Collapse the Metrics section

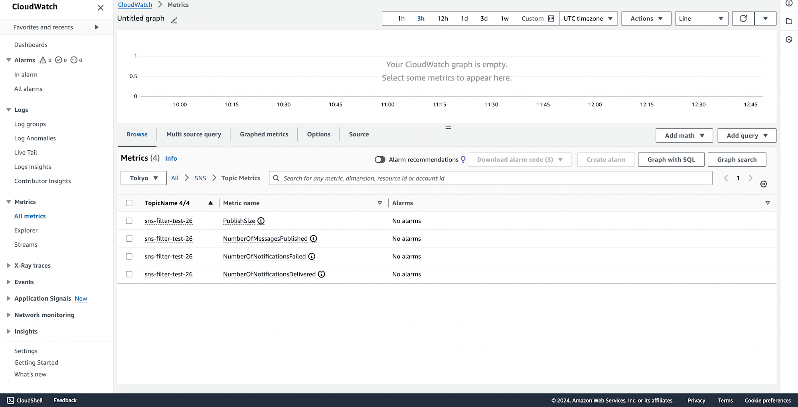8,202
